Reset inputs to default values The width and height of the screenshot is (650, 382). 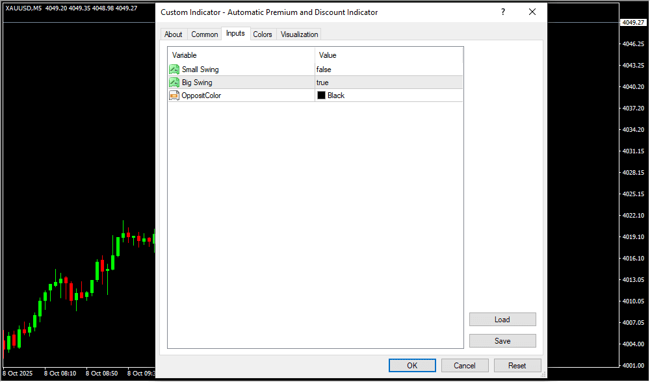click(517, 366)
